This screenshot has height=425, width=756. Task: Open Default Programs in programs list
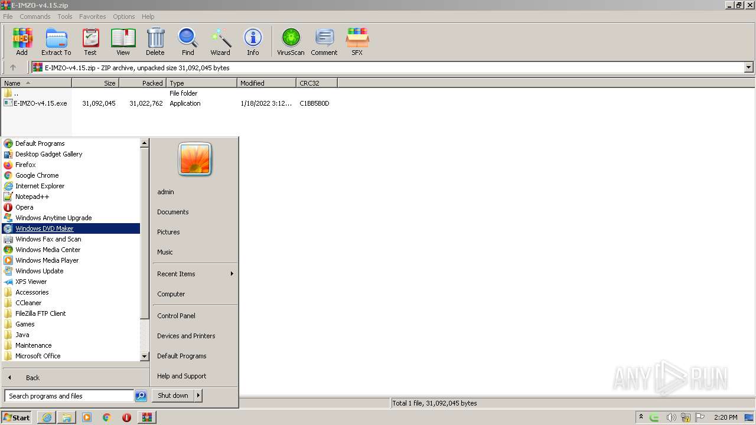pyautogui.click(x=71, y=143)
